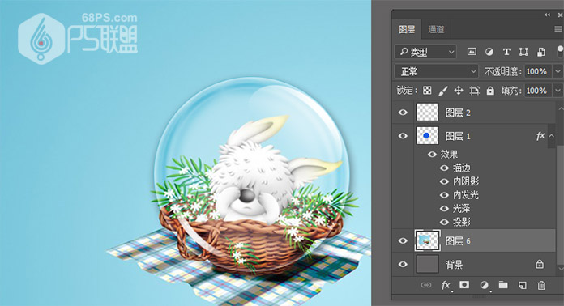564x306 pixels.
Task: Select layer name 背景
Action: click(x=454, y=265)
